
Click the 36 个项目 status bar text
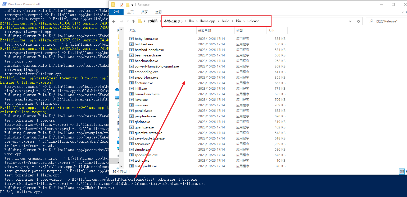pyautogui.click(x=120, y=171)
